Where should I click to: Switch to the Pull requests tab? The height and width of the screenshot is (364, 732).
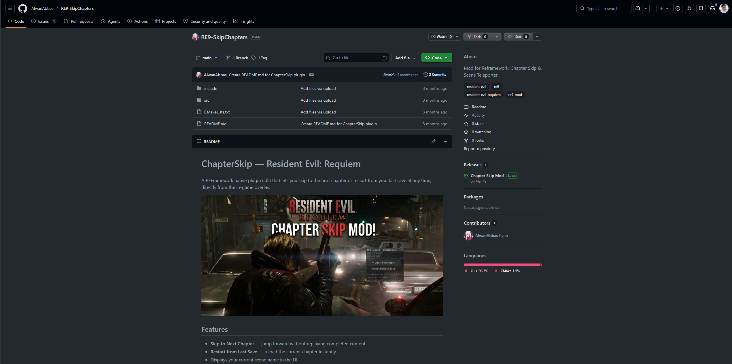pyautogui.click(x=79, y=21)
